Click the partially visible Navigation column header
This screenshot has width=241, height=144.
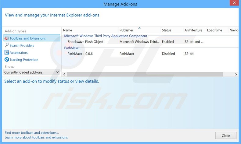(234, 30)
